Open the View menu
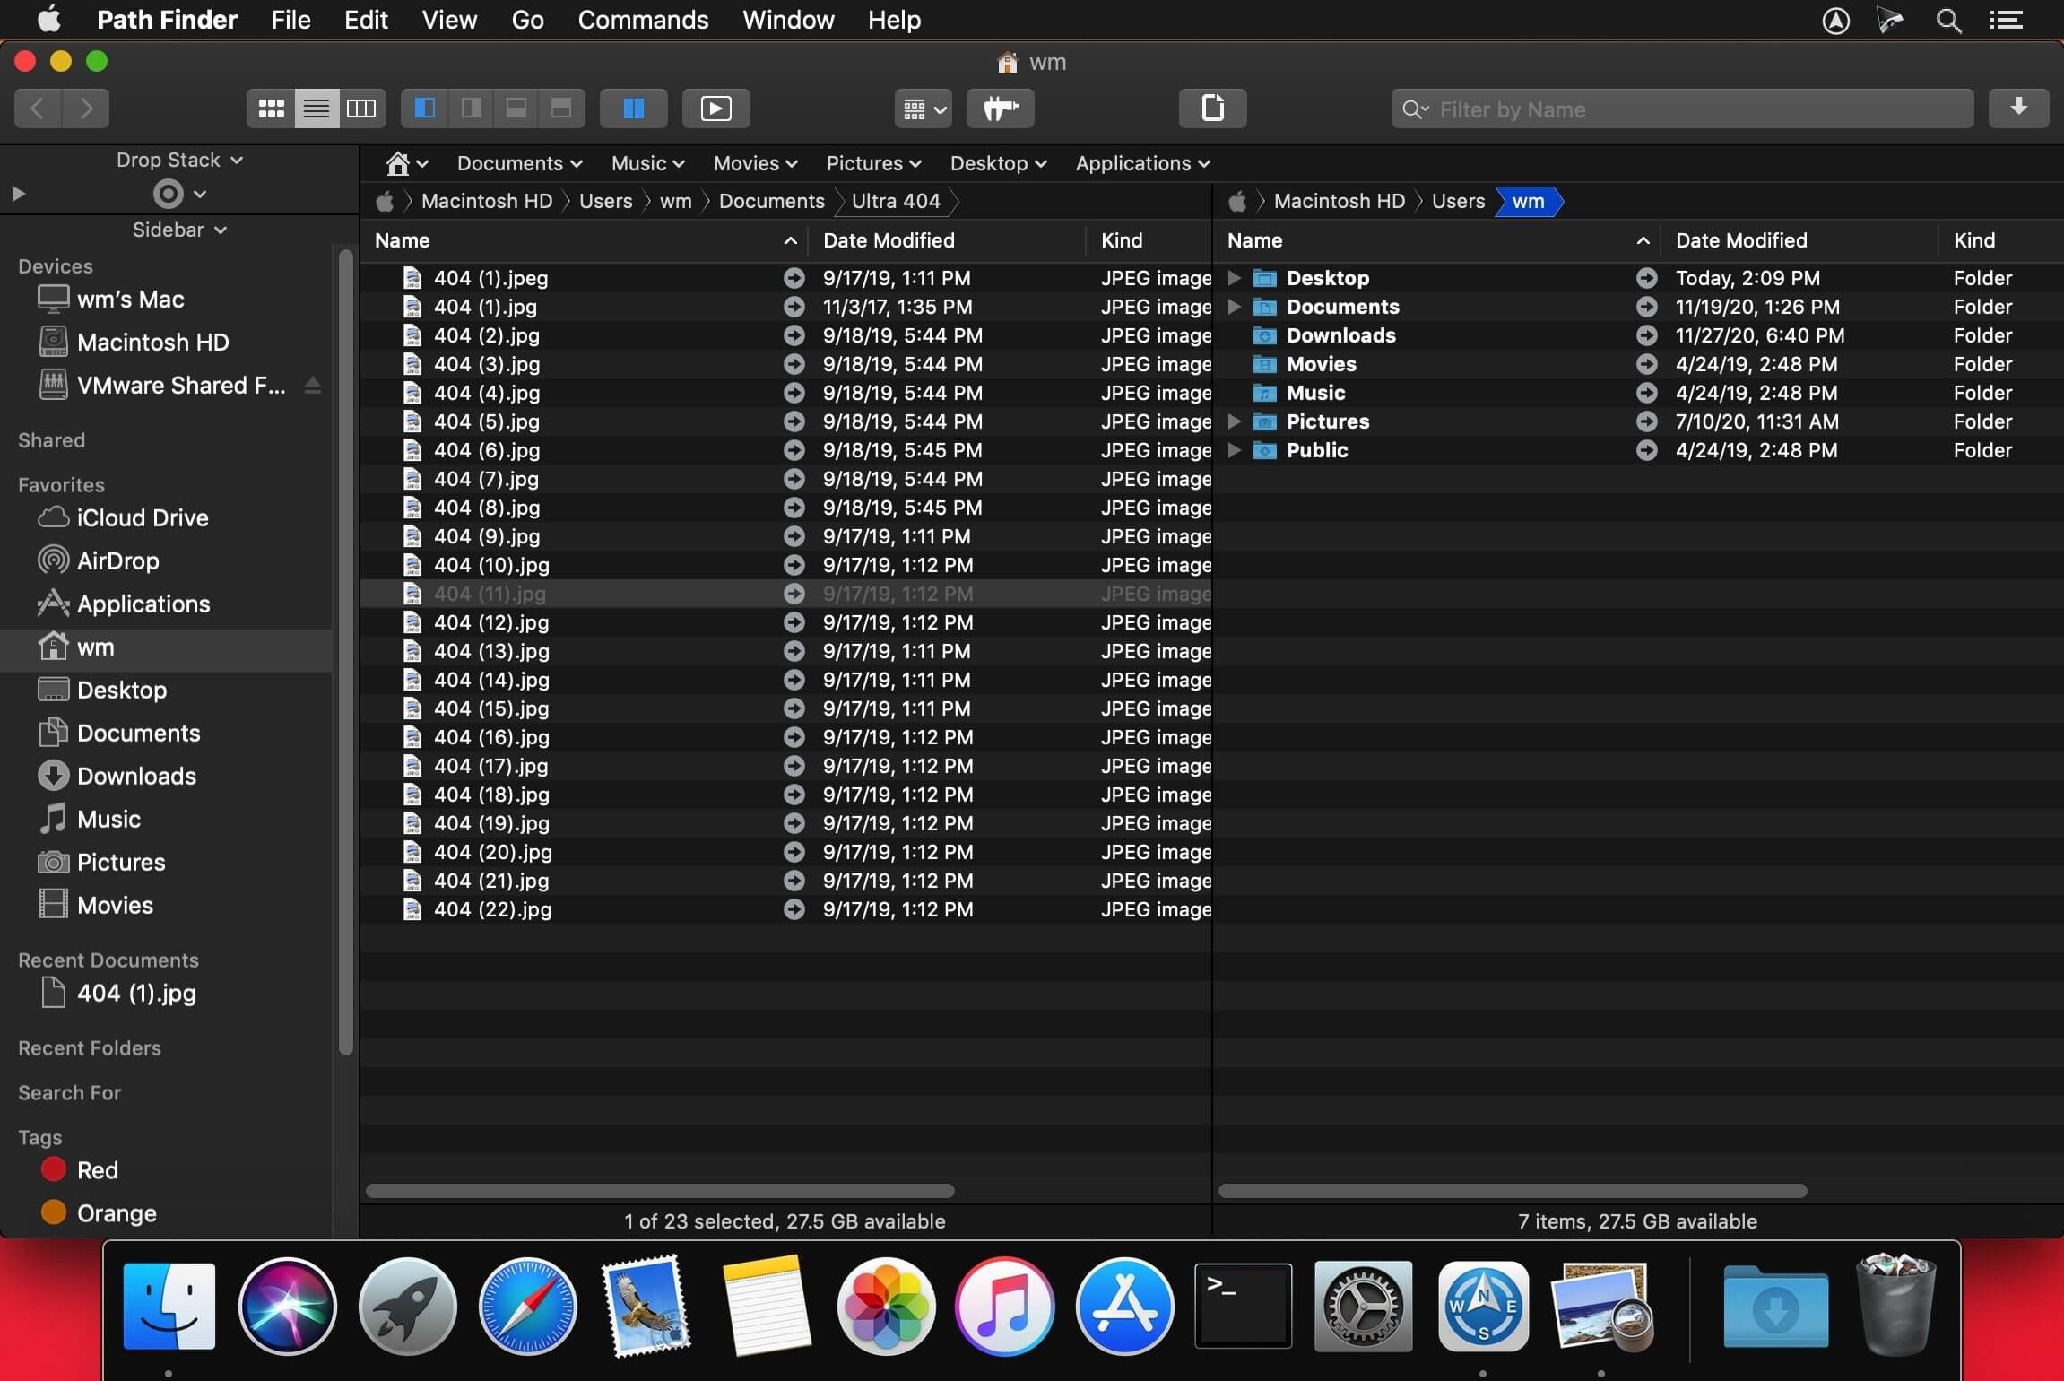The image size is (2064, 1381). 448,19
